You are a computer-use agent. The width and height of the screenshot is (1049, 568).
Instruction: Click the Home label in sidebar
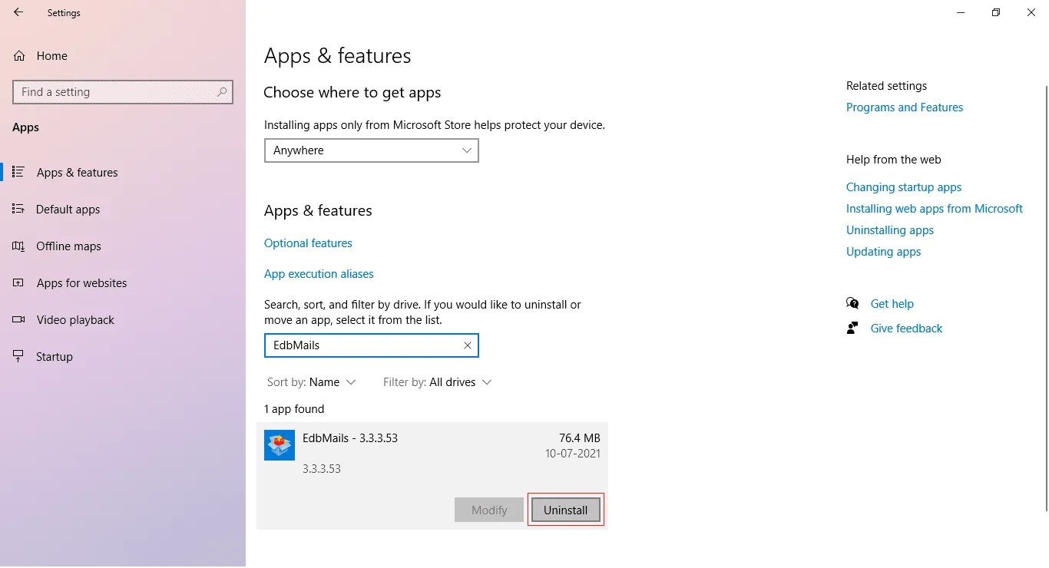point(52,56)
